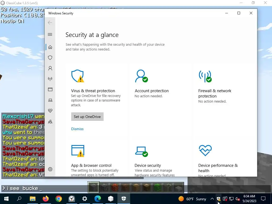Open Family options icon in the sidebar

pyautogui.click(x=50, y=122)
